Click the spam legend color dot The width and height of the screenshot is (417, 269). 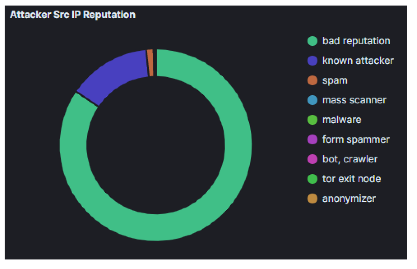click(x=312, y=80)
